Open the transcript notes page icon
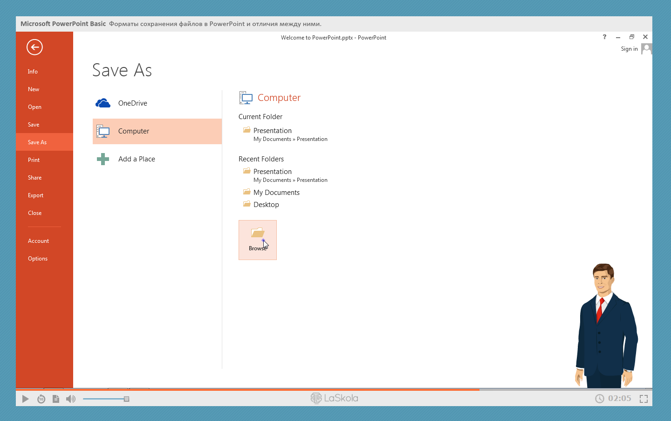 56,399
